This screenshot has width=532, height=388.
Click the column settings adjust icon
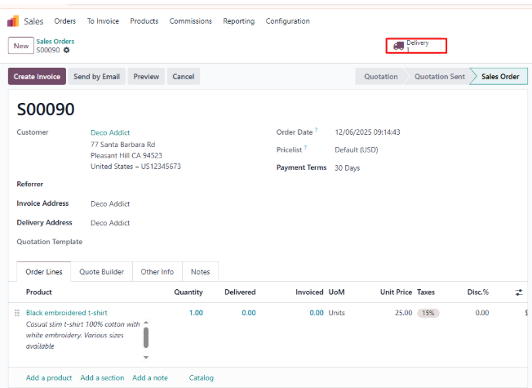pyautogui.click(x=519, y=292)
